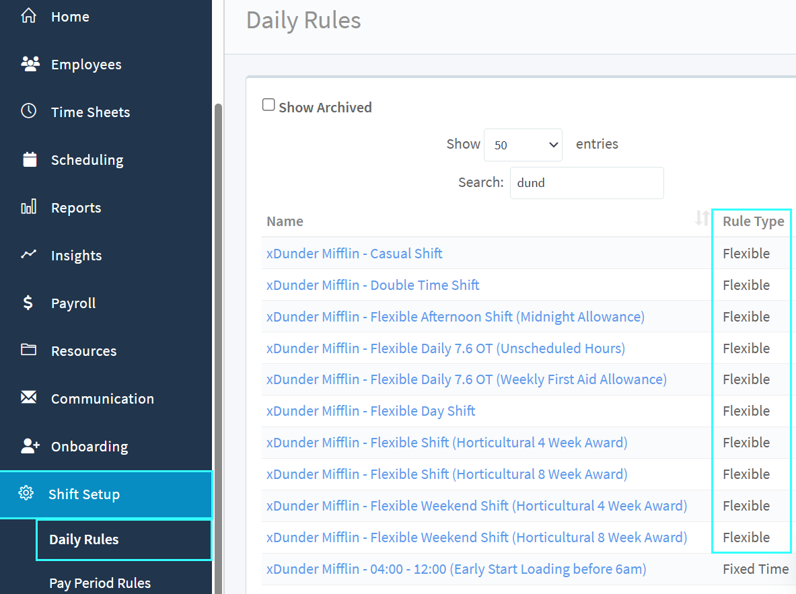Image resolution: width=796 pixels, height=594 pixels.
Task: Select Onboarding in the sidebar
Action: click(x=90, y=446)
